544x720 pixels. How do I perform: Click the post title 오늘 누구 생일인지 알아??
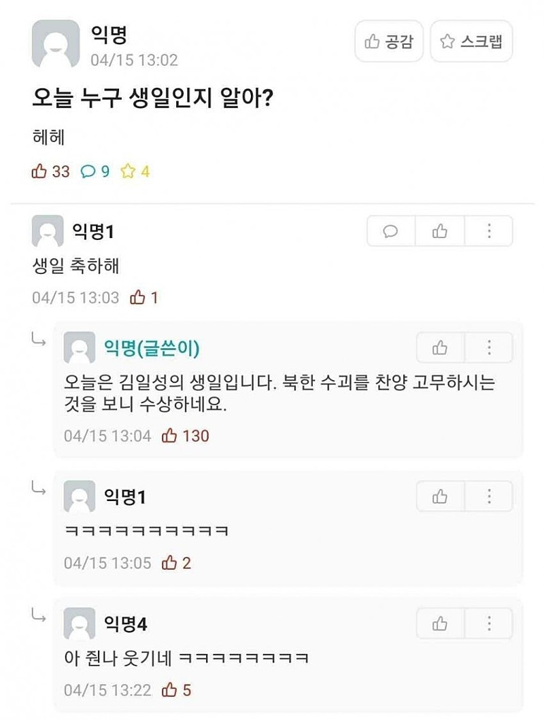coord(153,100)
